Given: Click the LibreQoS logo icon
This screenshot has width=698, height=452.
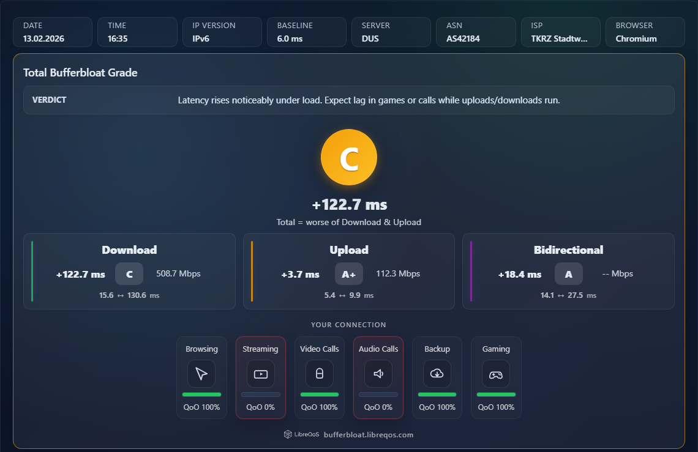Looking at the screenshot, I should (x=288, y=434).
